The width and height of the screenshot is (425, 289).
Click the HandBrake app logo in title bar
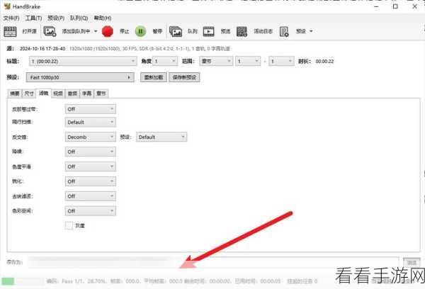(7, 6)
